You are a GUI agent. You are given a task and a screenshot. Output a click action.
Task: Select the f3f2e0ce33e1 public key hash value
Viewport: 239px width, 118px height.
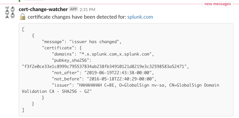pos(105,66)
